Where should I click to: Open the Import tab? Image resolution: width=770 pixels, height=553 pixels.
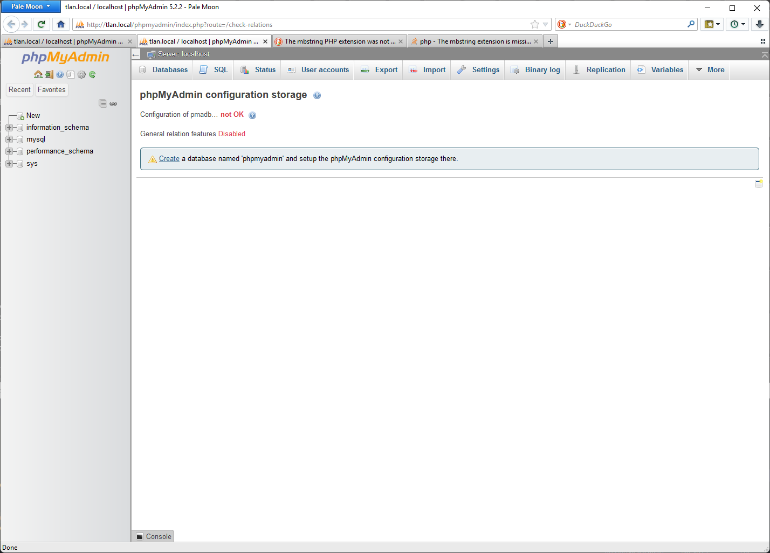tap(427, 70)
